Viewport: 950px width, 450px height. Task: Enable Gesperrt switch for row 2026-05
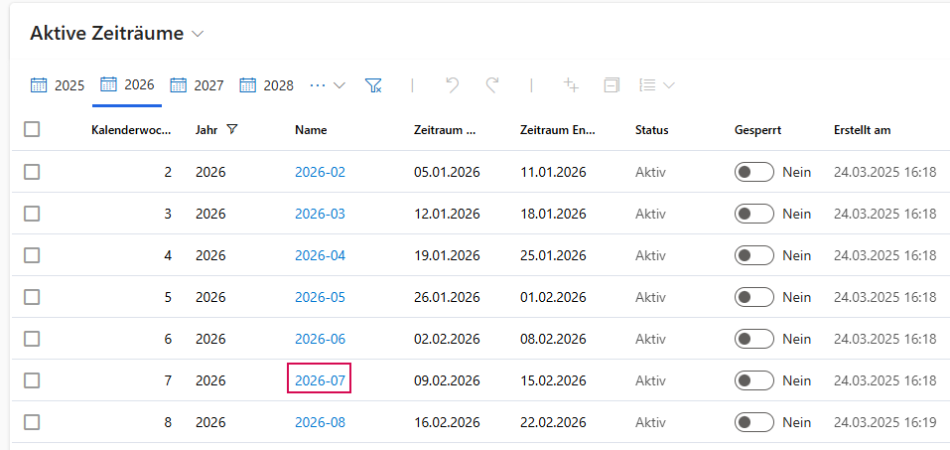click(753, 297)
